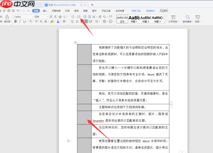Click the paragraph layout icon in left margin
This screenshot has width=213, height=153.
tap(69, 141)
